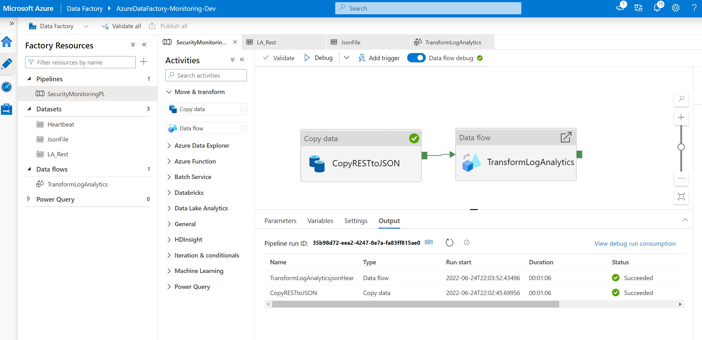This screenshot has height=340, width=702.
Task: Click the Search activities input field
Action: pos(206,75)
